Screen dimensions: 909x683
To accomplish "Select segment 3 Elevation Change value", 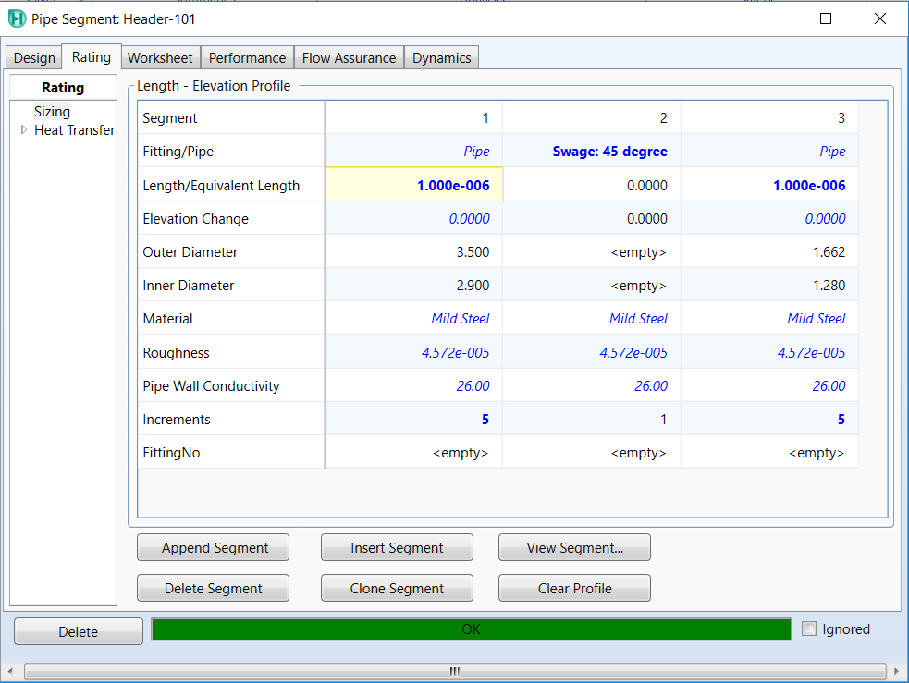I will click(x=769, y=218).
